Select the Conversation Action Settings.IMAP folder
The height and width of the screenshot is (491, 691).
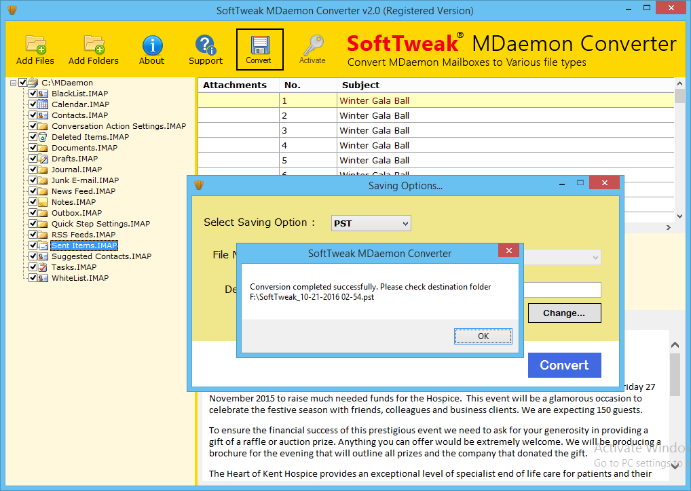coord(119,126)
